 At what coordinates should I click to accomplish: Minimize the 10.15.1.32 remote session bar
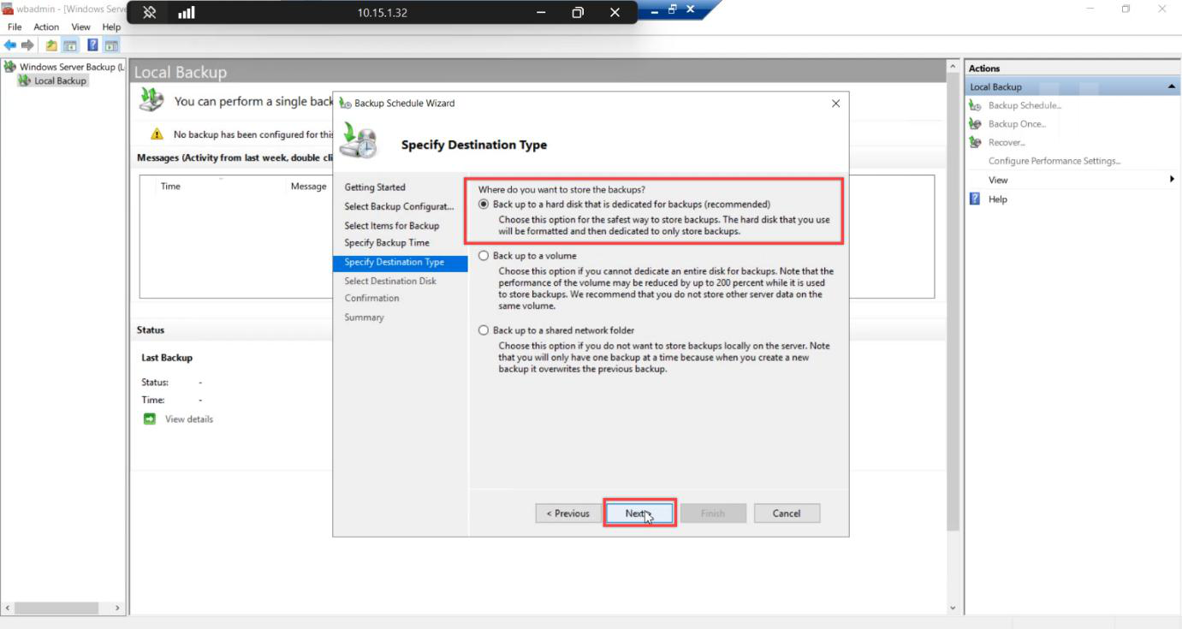coord(541,13)
